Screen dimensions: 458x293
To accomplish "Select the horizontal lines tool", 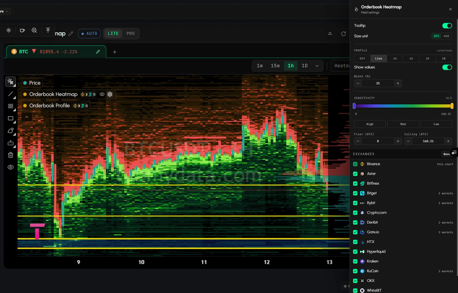I will (11, 106).
